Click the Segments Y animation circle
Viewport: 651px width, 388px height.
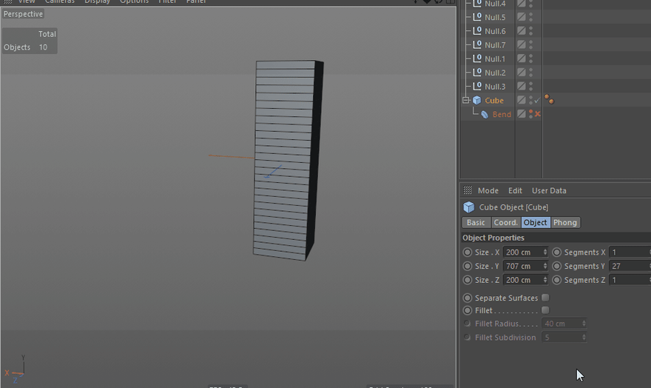pos(557,266)
